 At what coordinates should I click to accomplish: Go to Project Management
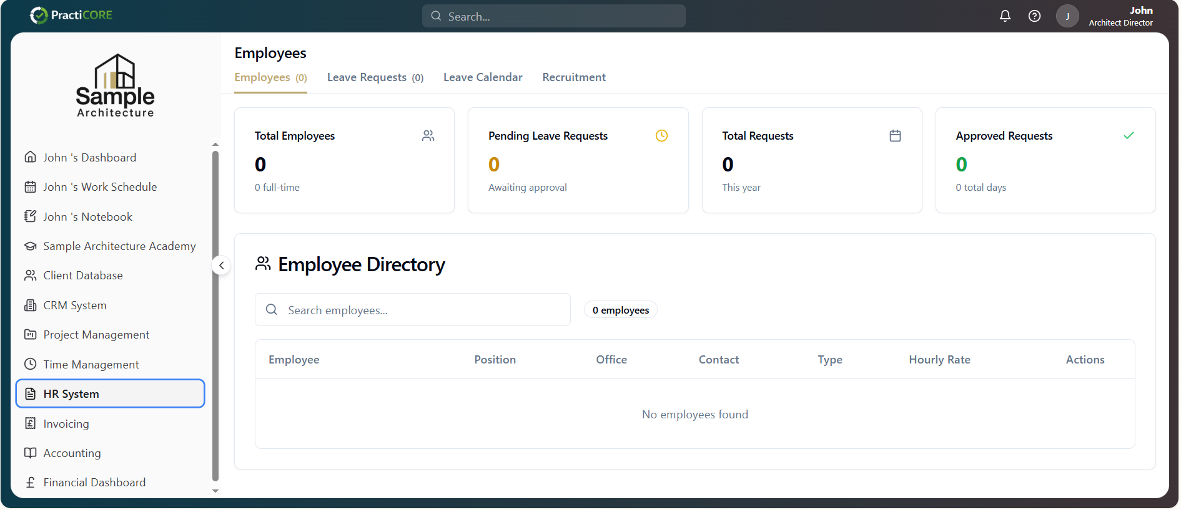pyautogui.click(x=111, y=335)
